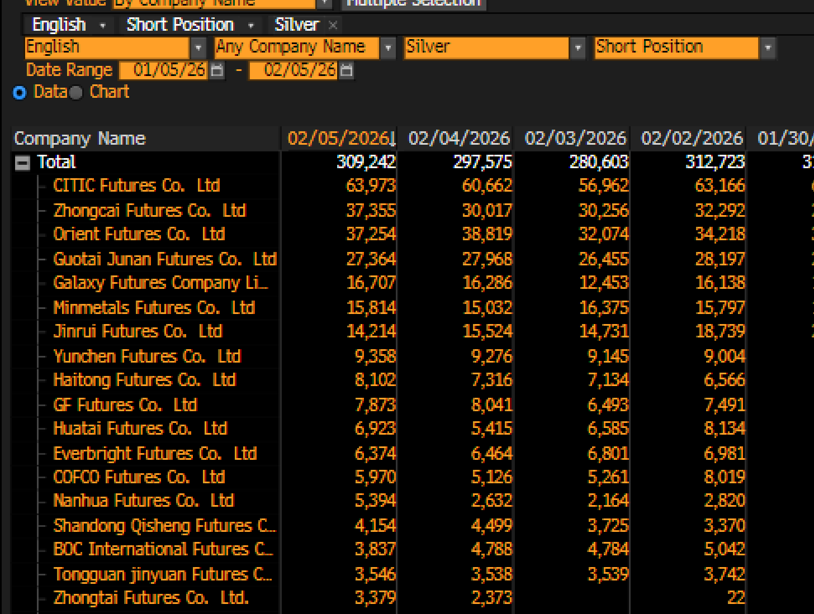Select Galaxy Futures Company row
Viewport: 814px width, 614px height.
click(x=160, y=283)
